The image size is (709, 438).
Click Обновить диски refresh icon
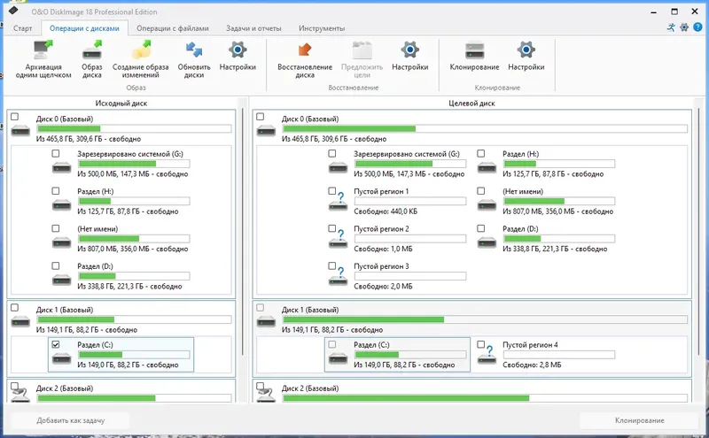click(194, 50)
